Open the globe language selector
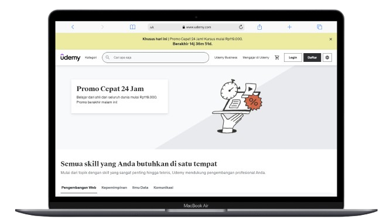This screenshot has width=390, height=219. [x=327, y=58]
